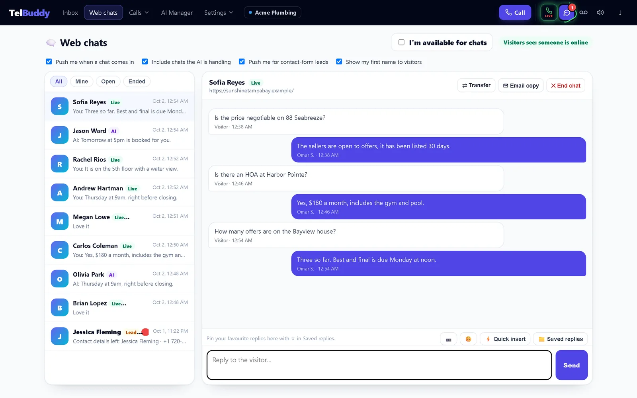Viewport: 637px width, 398px height.
Task: Expand the Settings dropdown menu
Action: point(219,13)
